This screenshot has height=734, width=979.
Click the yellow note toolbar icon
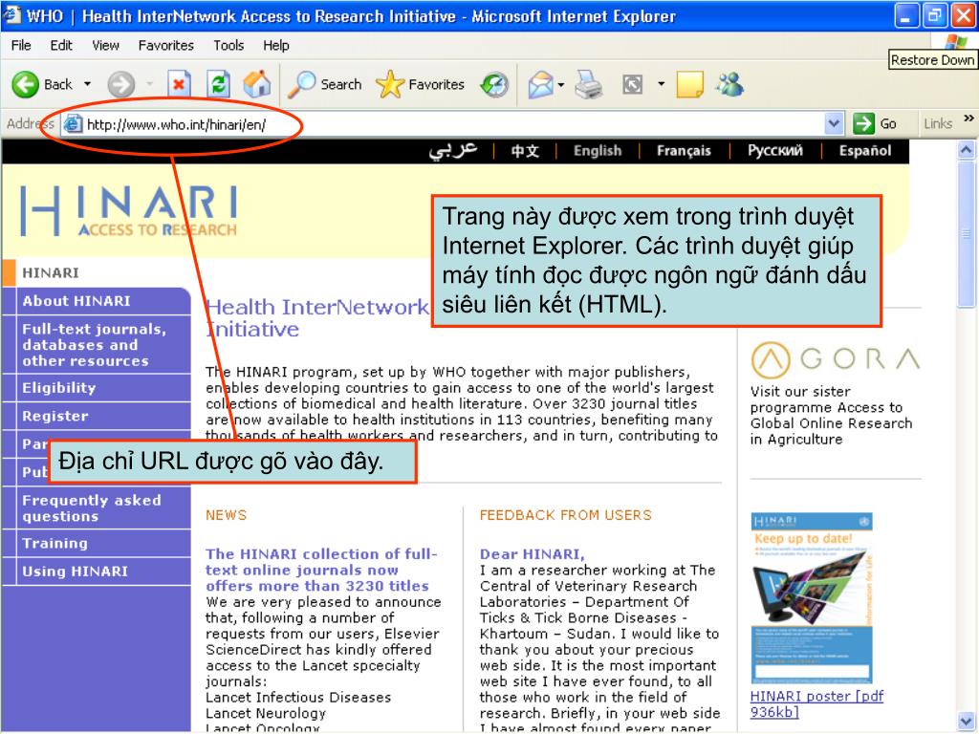point(689,84)
